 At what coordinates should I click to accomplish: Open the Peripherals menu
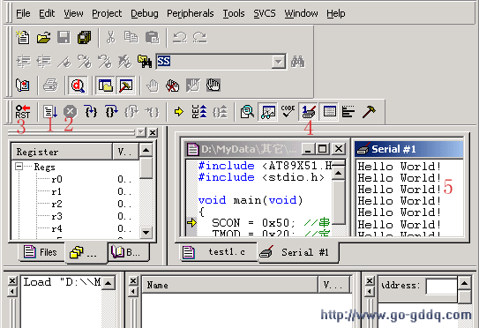pos(190,13)
